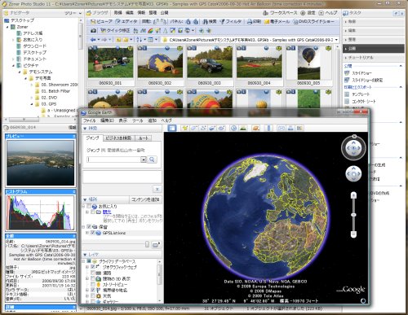The image size is (408, 315).
Task: Click the テンプレート link in task panel
Action: pos(361,94)
